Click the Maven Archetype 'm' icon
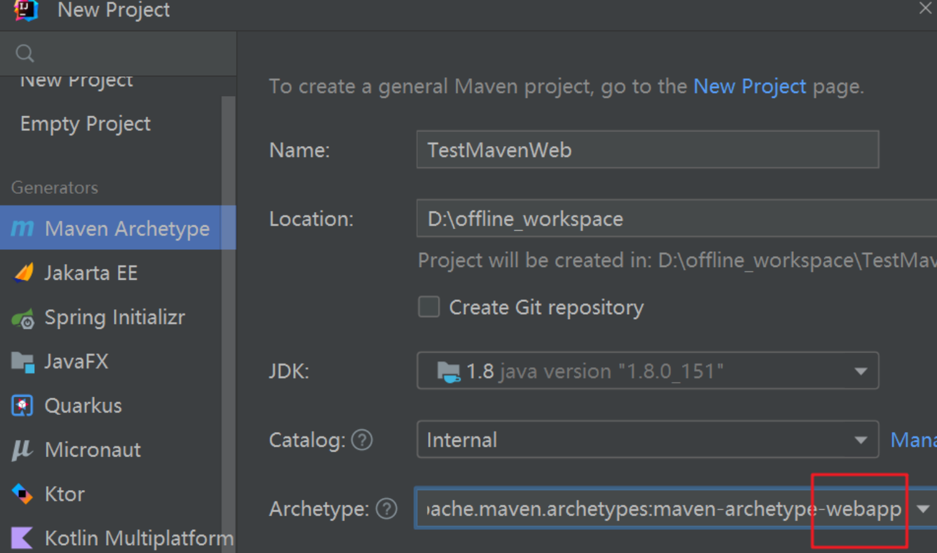Image resolution: width=937 pixels, height=553 pixels. pos(23,229)
